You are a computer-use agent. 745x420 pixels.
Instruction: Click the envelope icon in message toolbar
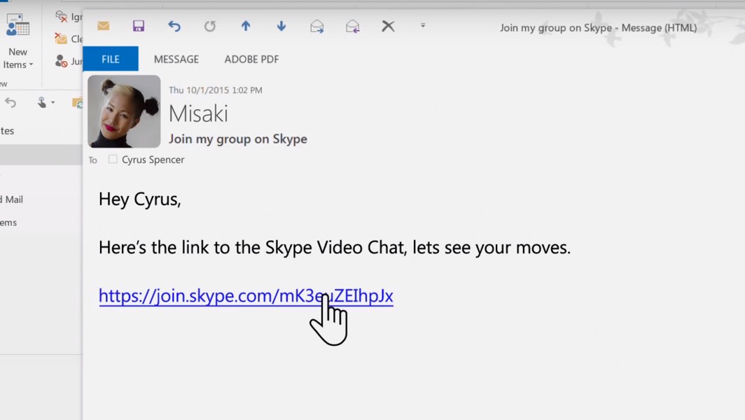[x=103, y=27]
